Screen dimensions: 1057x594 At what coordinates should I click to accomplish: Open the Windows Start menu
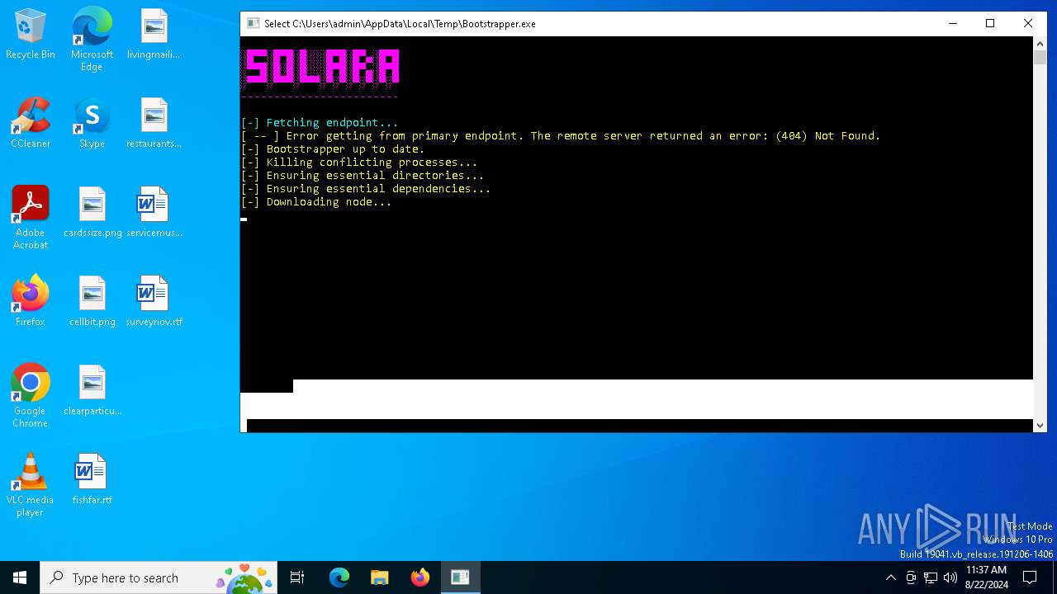click(x=20, y=577)
